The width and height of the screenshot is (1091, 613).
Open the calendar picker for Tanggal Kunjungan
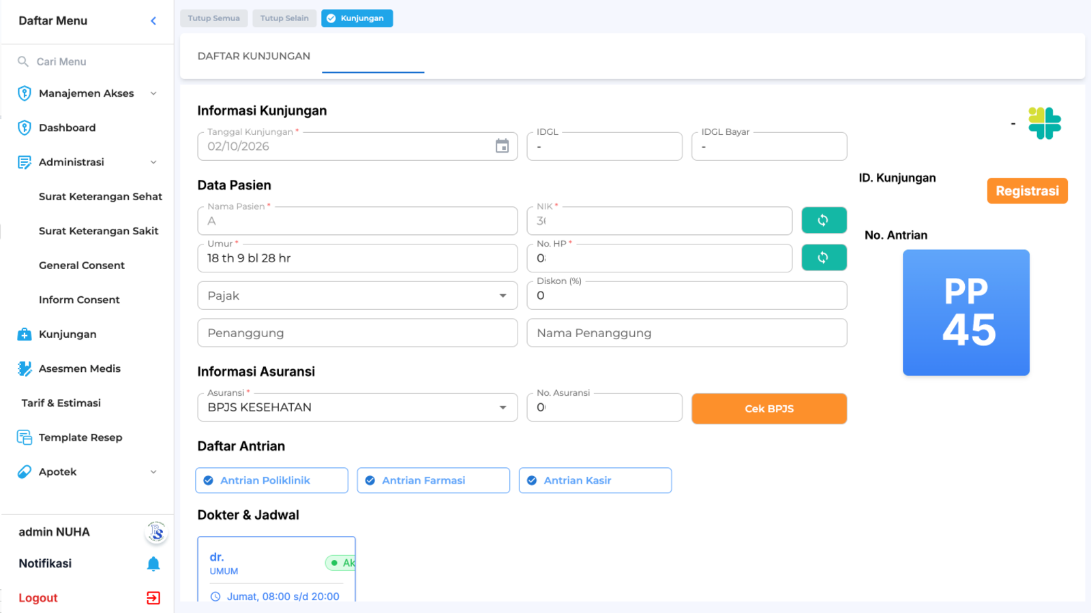pyautogui.click(x=502, y=146)
